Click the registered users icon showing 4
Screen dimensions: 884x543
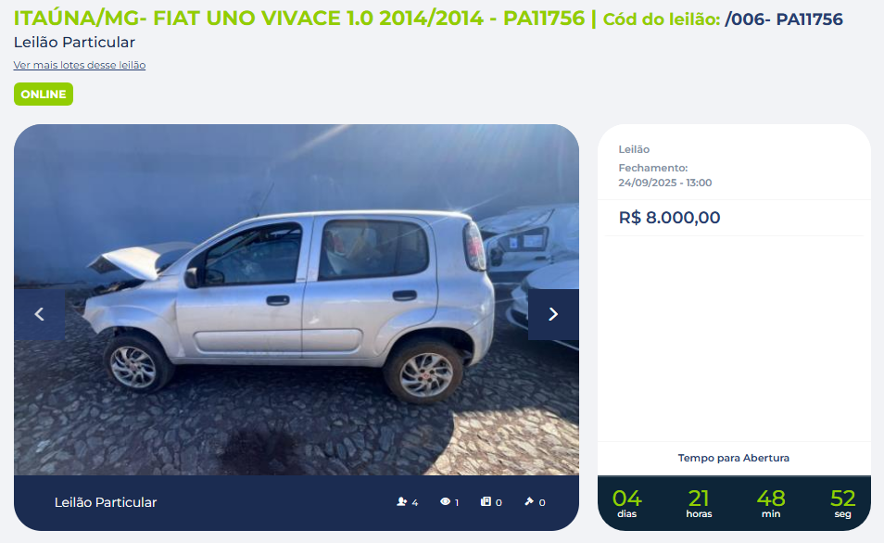(401, 501)
